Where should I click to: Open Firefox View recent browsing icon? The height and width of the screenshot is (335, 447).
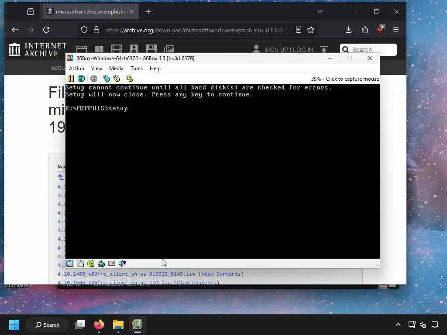click(x=31, y=12)
